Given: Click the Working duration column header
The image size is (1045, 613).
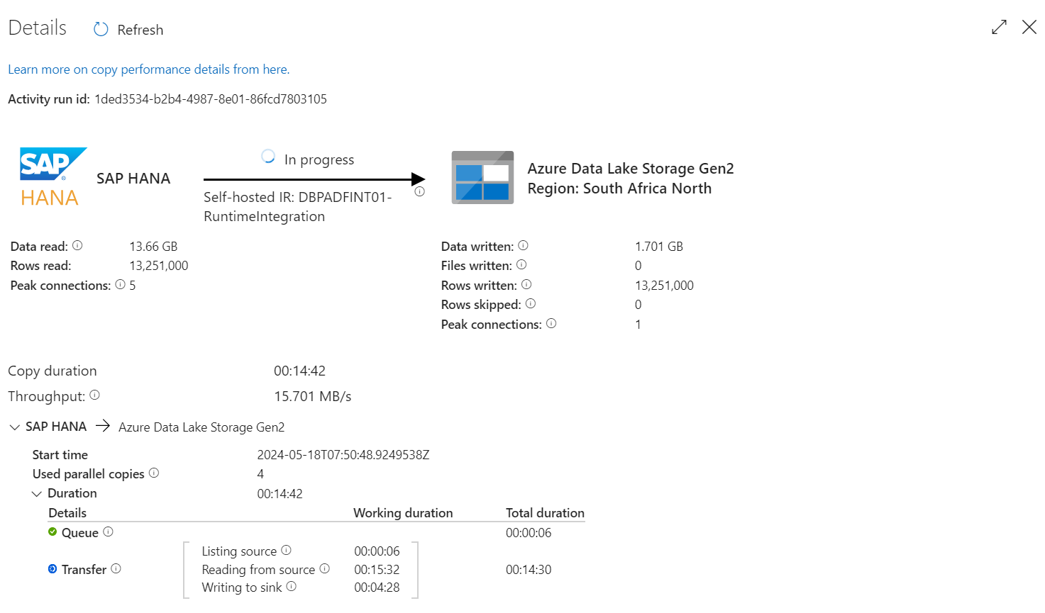Looking at the screenshot, I should click(403, 513).
